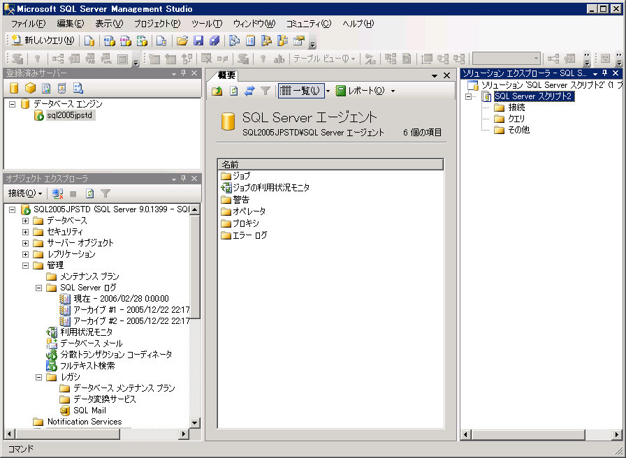Open the dropdown arrow beside レポート(O)
The width and height of the screenshot is (626, 458).
pyautogui.click(x=393, y=91)
